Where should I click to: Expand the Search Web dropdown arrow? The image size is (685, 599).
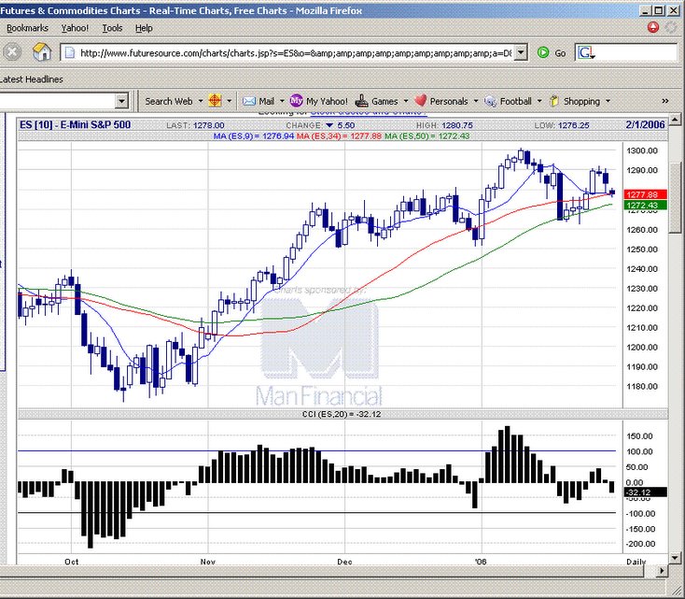201,101
